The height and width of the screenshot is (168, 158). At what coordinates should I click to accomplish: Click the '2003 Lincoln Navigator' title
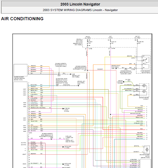(80, 4)
